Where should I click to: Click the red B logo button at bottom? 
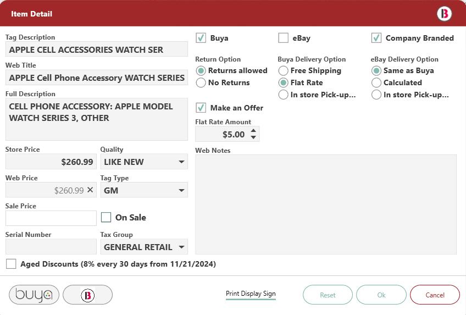click(87, 295)
